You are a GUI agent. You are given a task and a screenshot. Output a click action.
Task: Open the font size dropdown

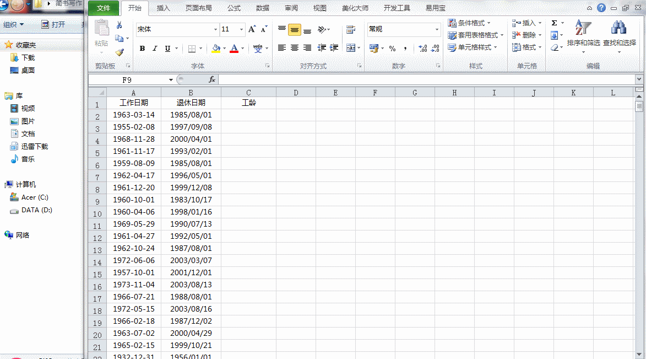coord(241,29)
